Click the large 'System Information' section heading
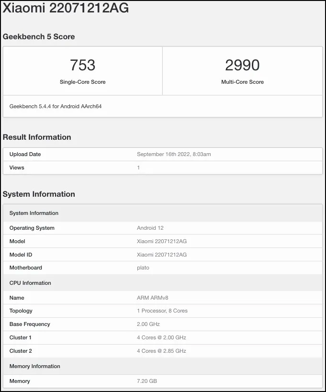Image resolution: width=326 pixels, height=392 pixels. pos(39,194)
